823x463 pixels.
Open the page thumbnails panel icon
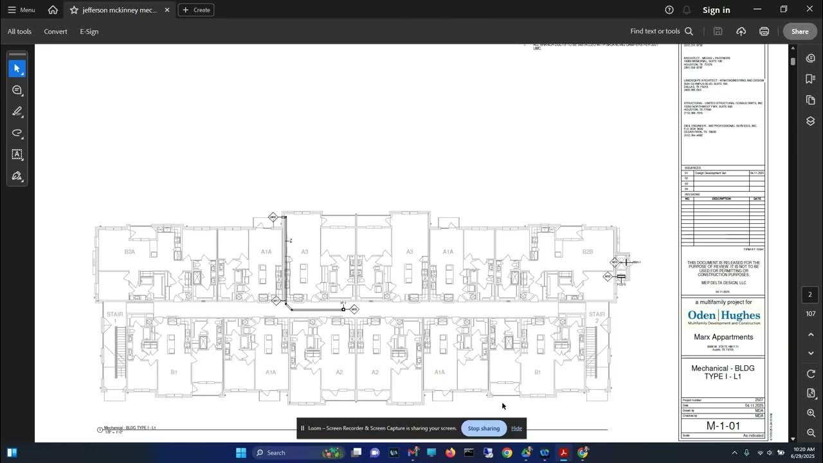click(810, 100)
